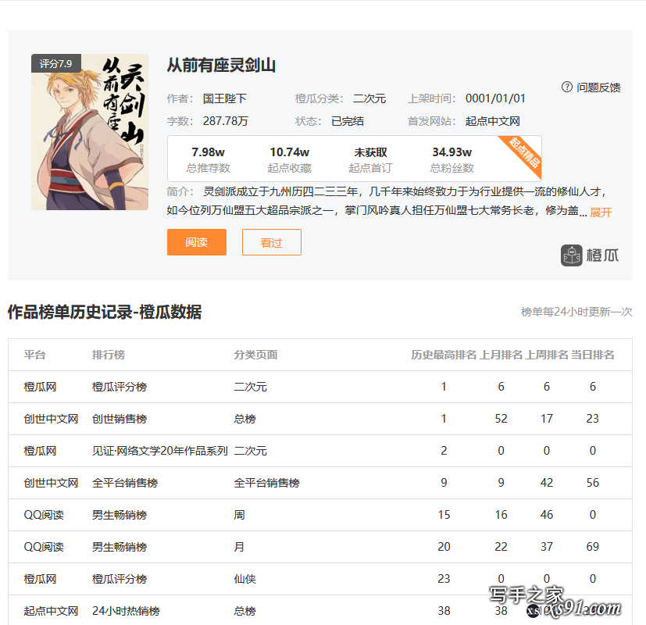Click the 20 历史最高排名 value

(x=444, y=547)
